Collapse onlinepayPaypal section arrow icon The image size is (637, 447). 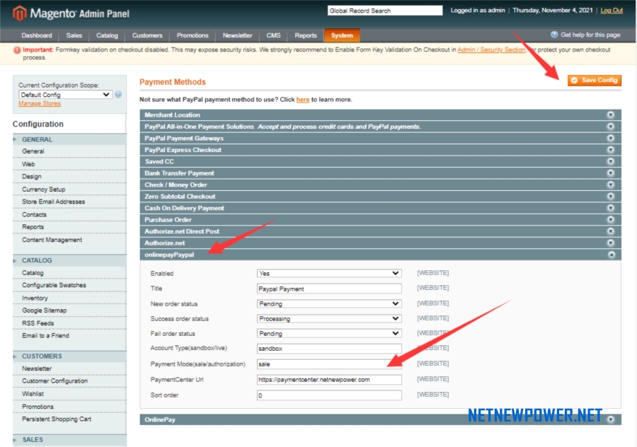click(x=612, y=255)
